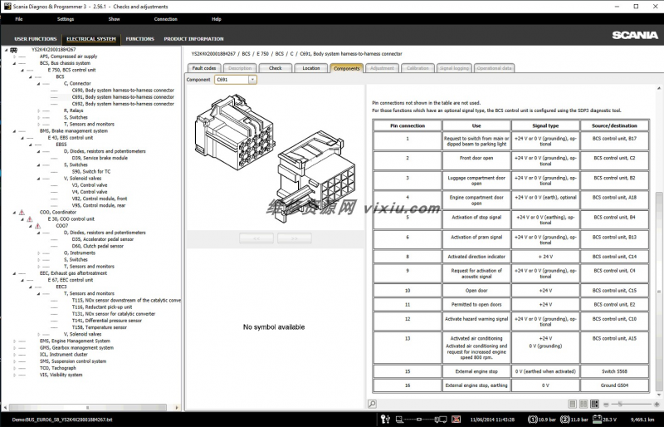The height and width of the screenshot is (427, 664).
Task: Select the dark split layout view icon
Action: (x=594, y=404)
